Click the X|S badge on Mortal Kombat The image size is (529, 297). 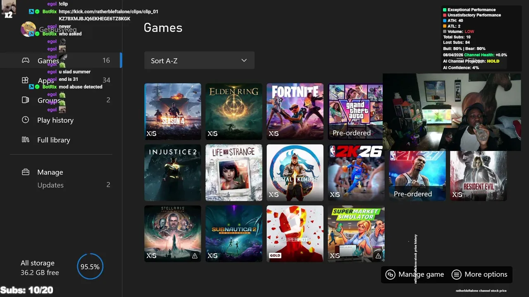tap(274, 195)
